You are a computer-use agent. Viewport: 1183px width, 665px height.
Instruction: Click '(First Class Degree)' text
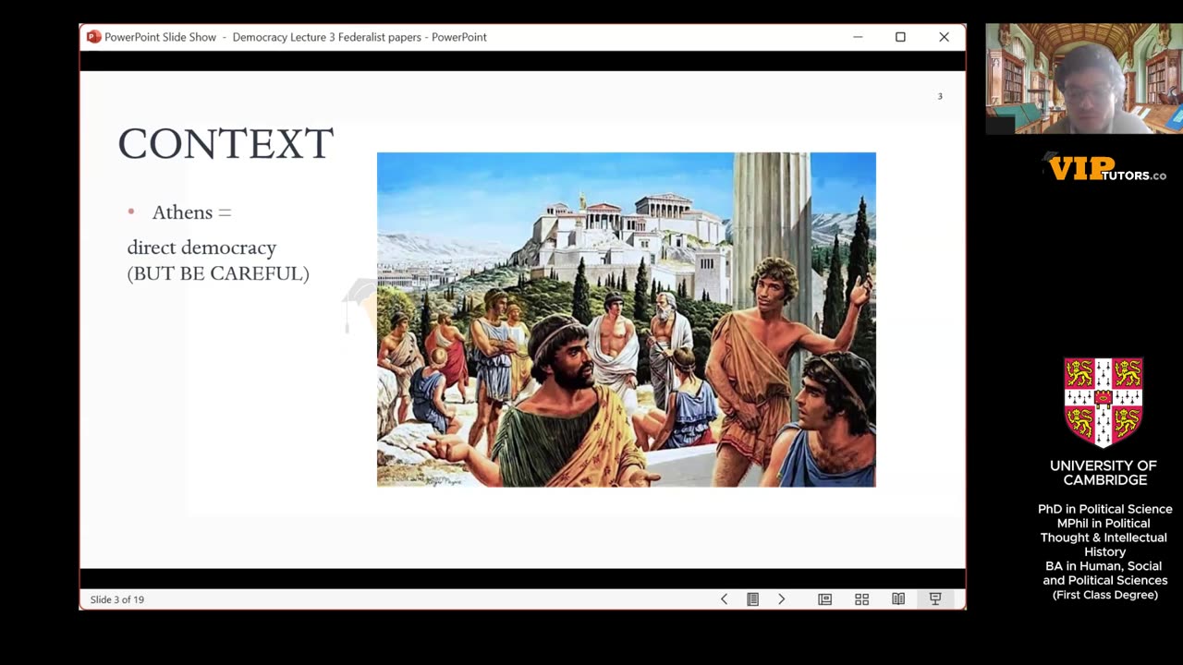point(1105,595)
